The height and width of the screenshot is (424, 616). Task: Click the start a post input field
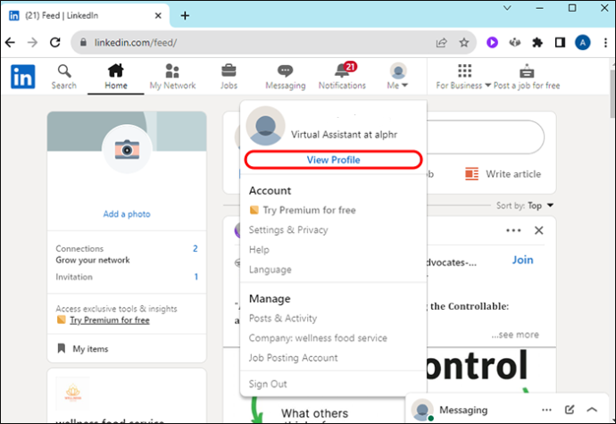pyautogui.click(x=485, y=137)
